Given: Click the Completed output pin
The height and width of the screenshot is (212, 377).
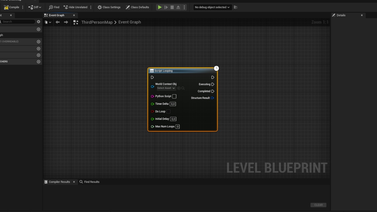Looking at the screenshot, I should pyautogui.click(x=213, y=91).
